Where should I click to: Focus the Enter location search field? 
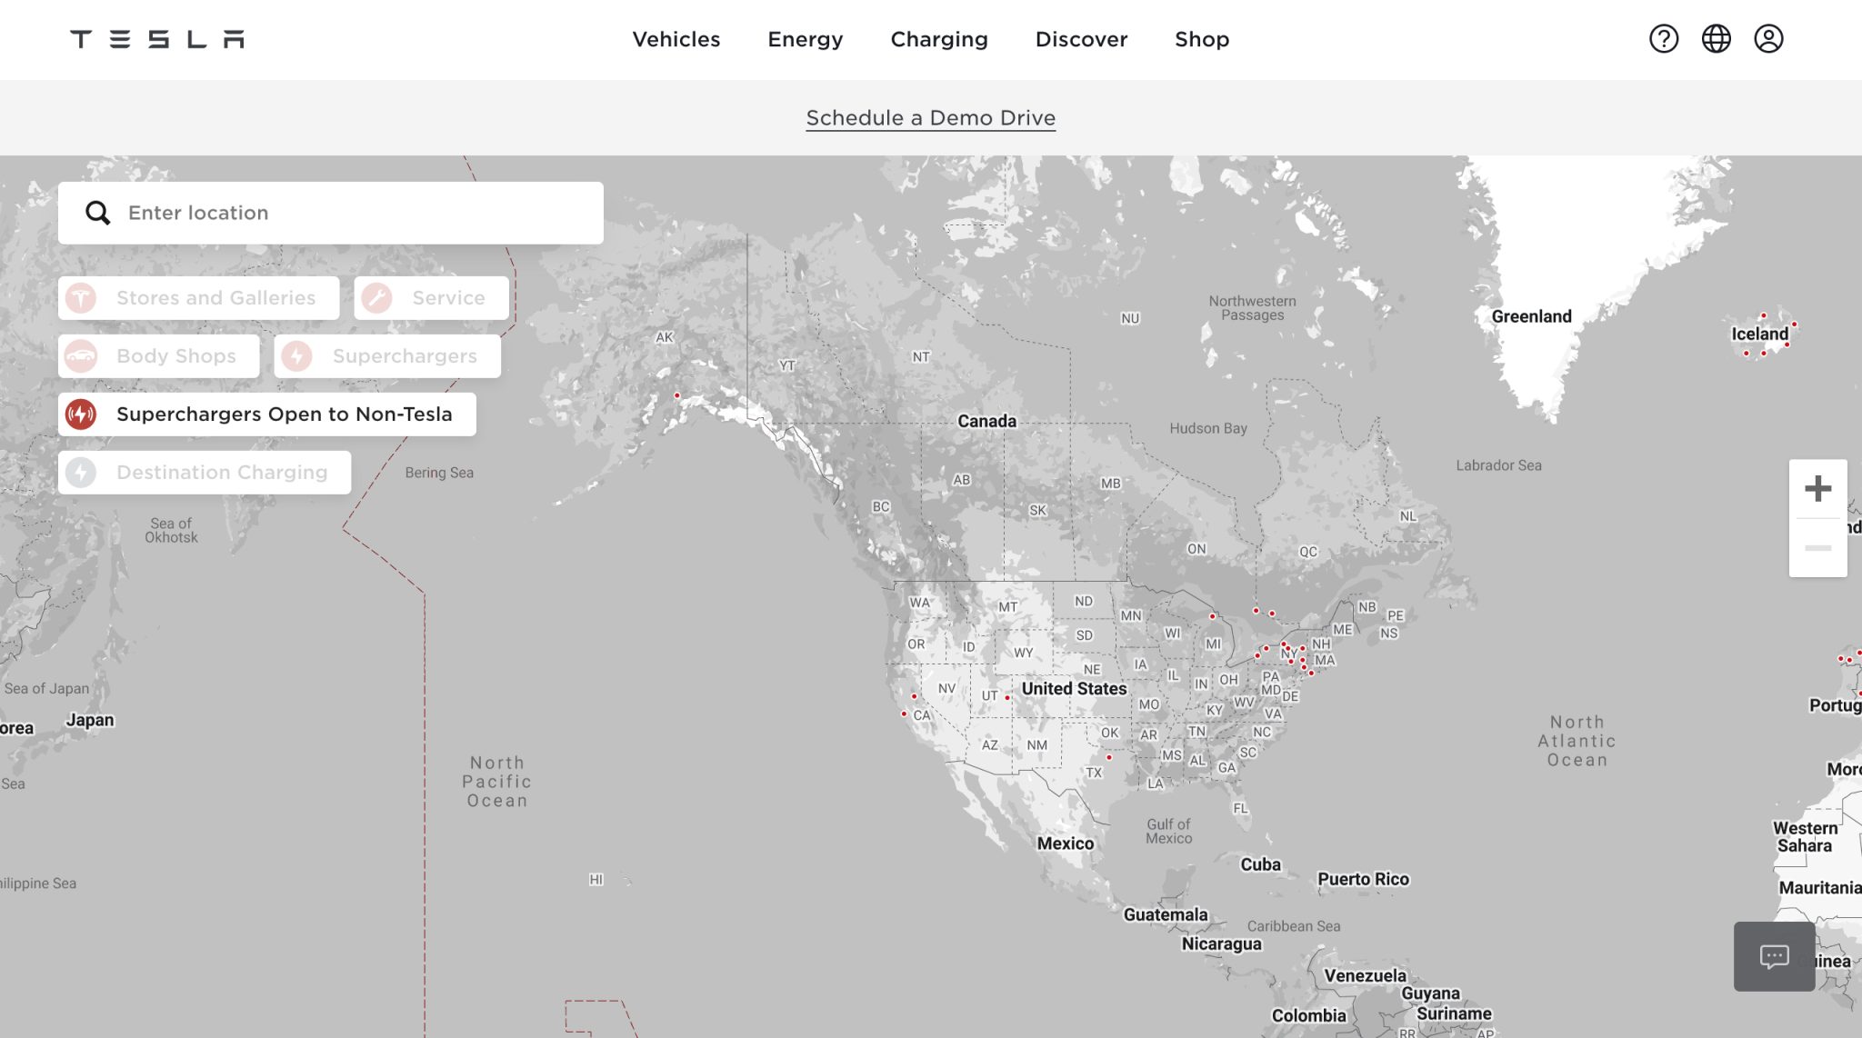(x=331, y=213)
